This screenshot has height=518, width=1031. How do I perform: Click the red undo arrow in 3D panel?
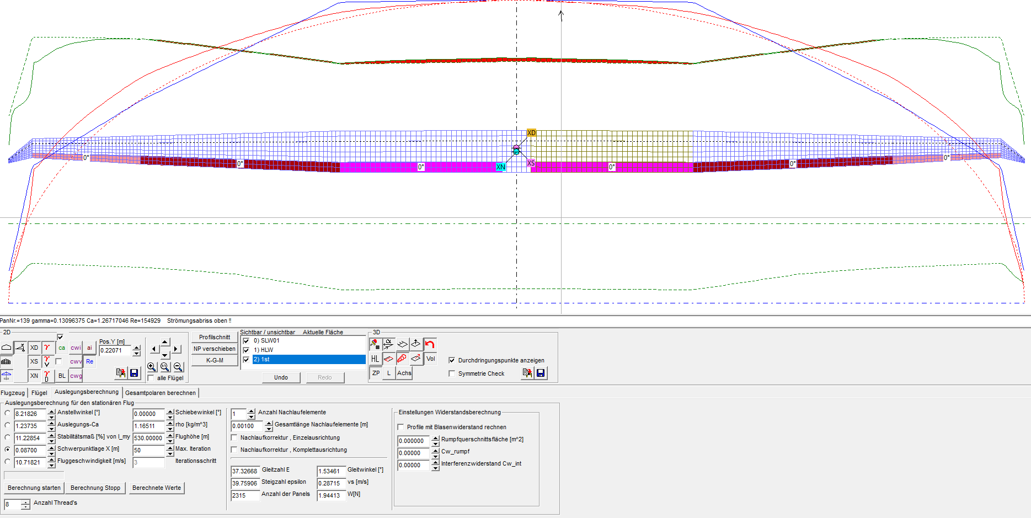430,344
